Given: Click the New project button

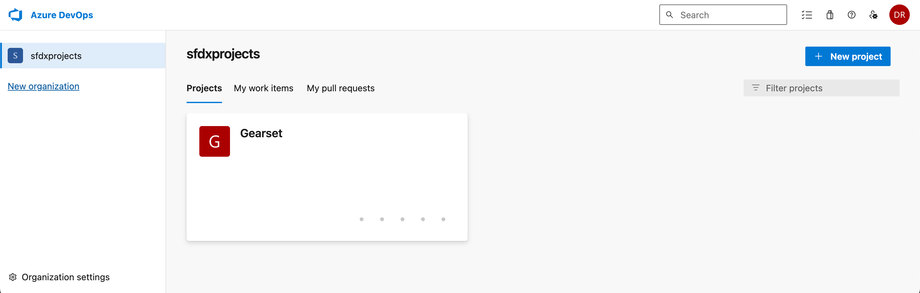Looking at the screenshot, I should click(847, 56).
